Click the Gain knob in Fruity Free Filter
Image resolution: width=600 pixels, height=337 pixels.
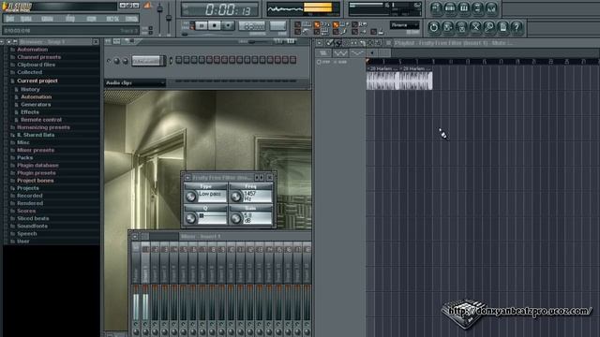click(236, 218)
